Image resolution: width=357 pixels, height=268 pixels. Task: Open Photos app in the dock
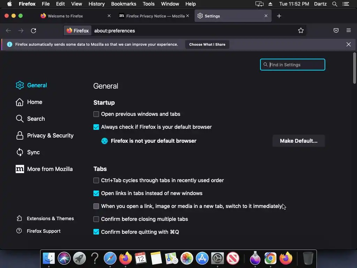(187, 258)
